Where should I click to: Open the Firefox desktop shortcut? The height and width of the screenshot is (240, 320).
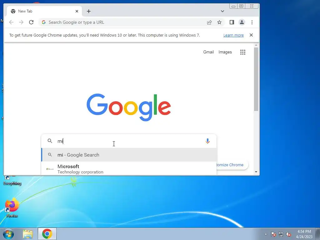coord(12,208)
